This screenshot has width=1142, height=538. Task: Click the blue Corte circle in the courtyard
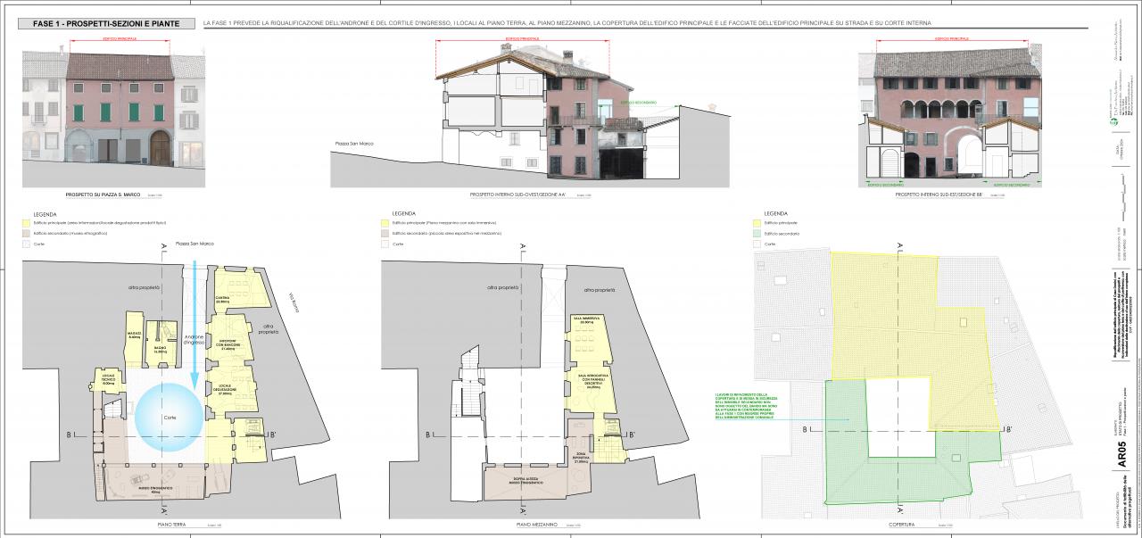click(170, 418)
